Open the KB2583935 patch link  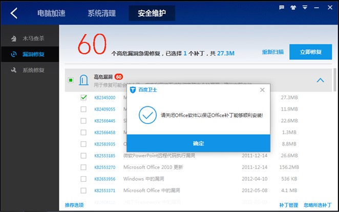(105, 144)
